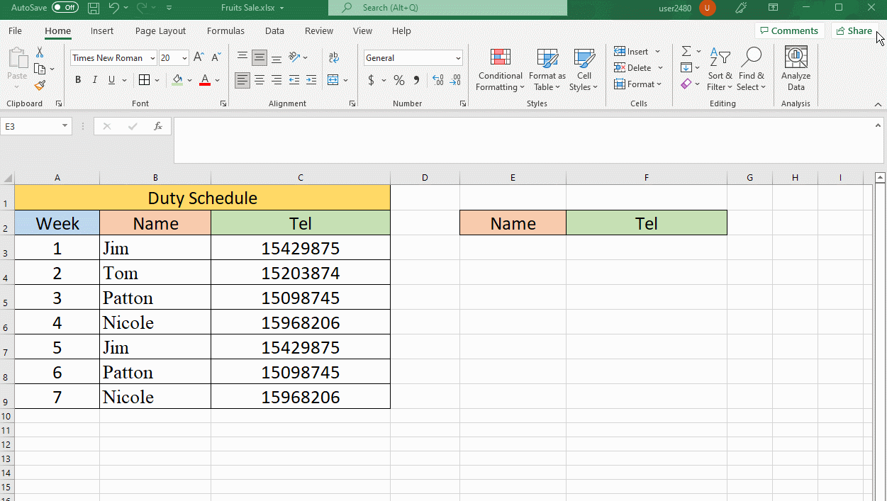Viewport: 887px width, 501px height.
Task: Apply underline to selection
Action: pos(111,80)
